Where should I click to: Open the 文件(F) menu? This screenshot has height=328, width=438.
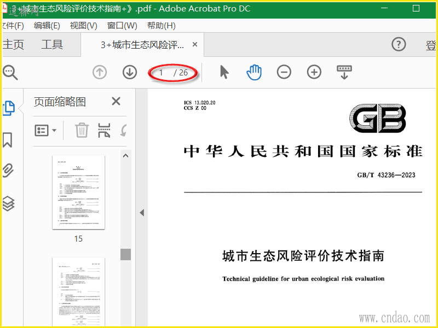coord(13,26)
